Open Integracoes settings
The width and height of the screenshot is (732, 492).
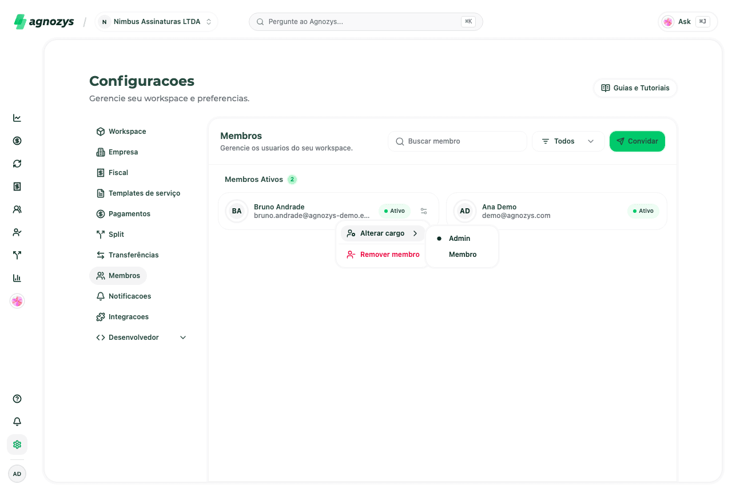click(x=122, y=317)
